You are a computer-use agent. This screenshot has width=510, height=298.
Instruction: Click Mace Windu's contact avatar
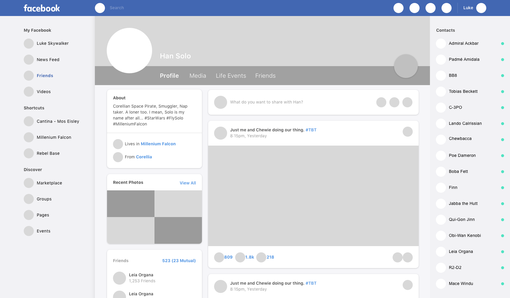point(441,284)
